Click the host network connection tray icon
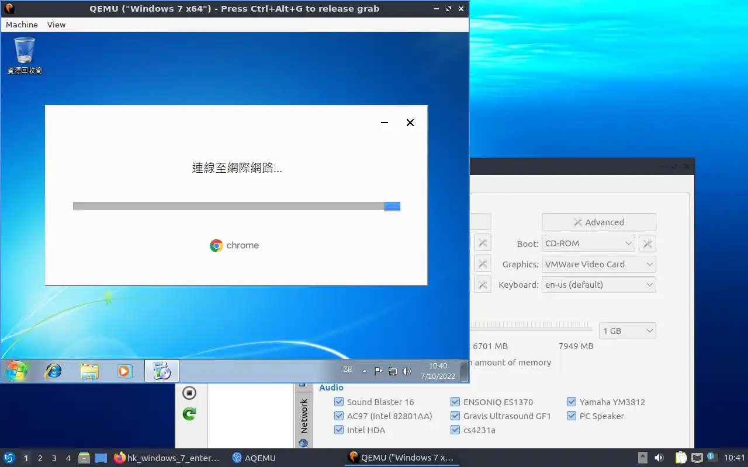The width and height of the screenshot is (748, 467). [697, 458]
